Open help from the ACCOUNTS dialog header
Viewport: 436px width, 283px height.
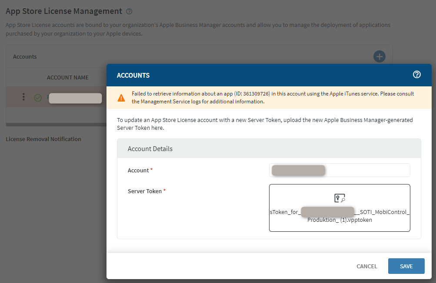click(416, 75)
